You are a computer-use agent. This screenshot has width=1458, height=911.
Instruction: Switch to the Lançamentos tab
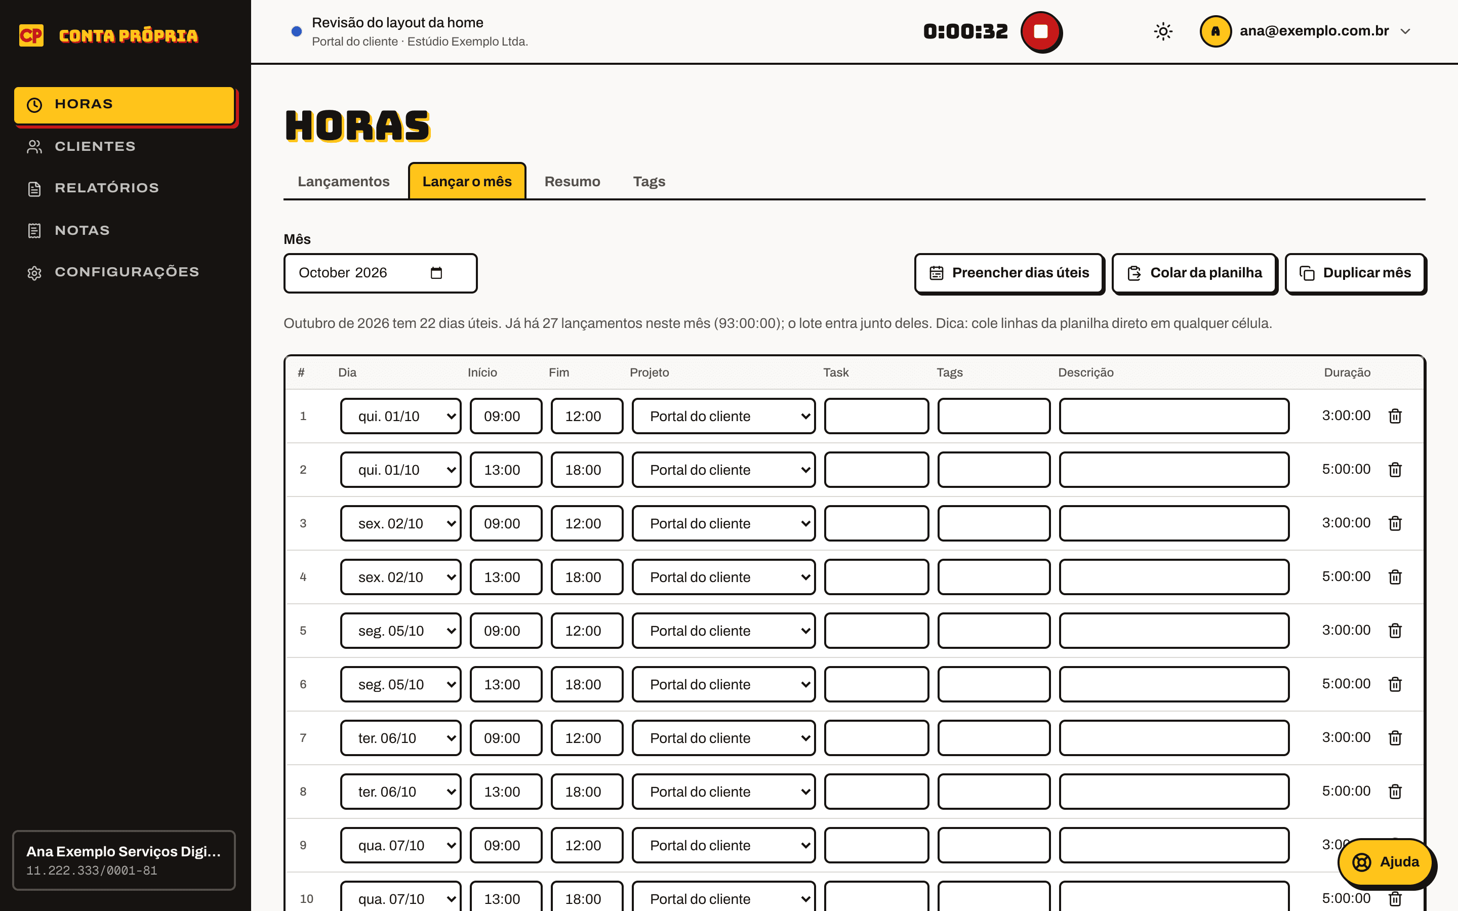(x=343, y=181)
